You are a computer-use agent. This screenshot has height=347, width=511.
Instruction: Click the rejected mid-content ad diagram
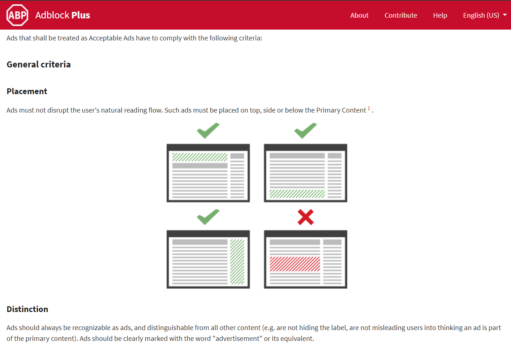[x=306, y=259]
